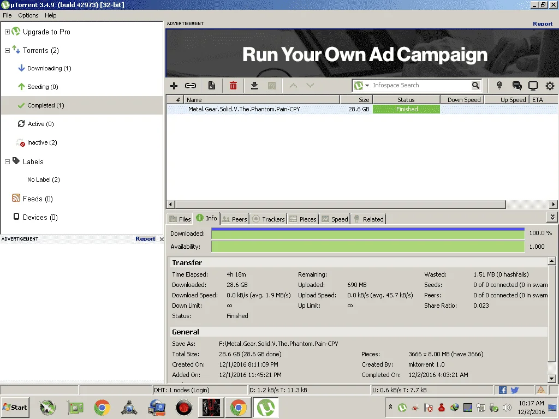Click the Availability bar
The width and height of the screenshot is (559, 419).
coord(368,247)
